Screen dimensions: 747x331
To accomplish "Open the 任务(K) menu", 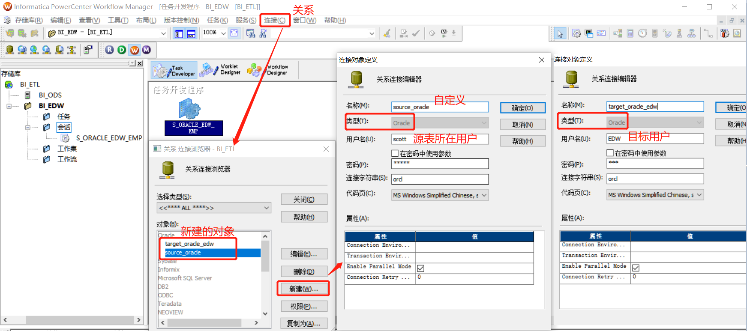I will 217,20.
